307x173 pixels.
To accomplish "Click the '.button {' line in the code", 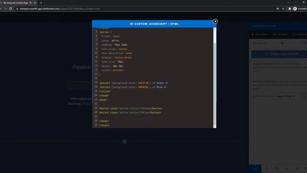I will (105, 32).
